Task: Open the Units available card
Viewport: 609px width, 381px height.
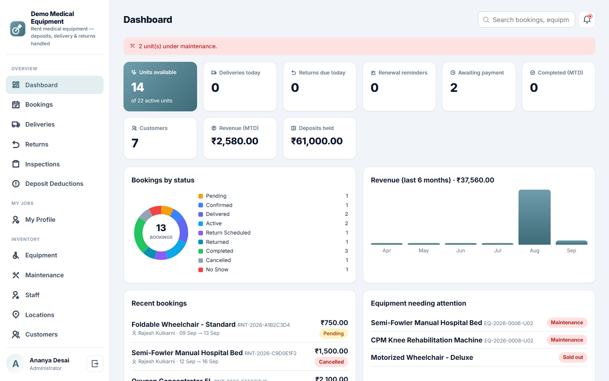Action: point(160,87)
